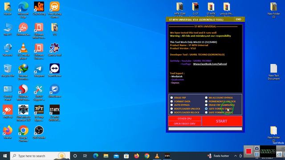Select BOOTLOADER RELOCK radio button
This screenshot has height=160, width=285.
172,112
